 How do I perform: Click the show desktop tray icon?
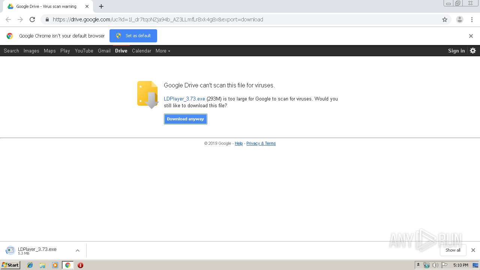click(x=476, y=265)
